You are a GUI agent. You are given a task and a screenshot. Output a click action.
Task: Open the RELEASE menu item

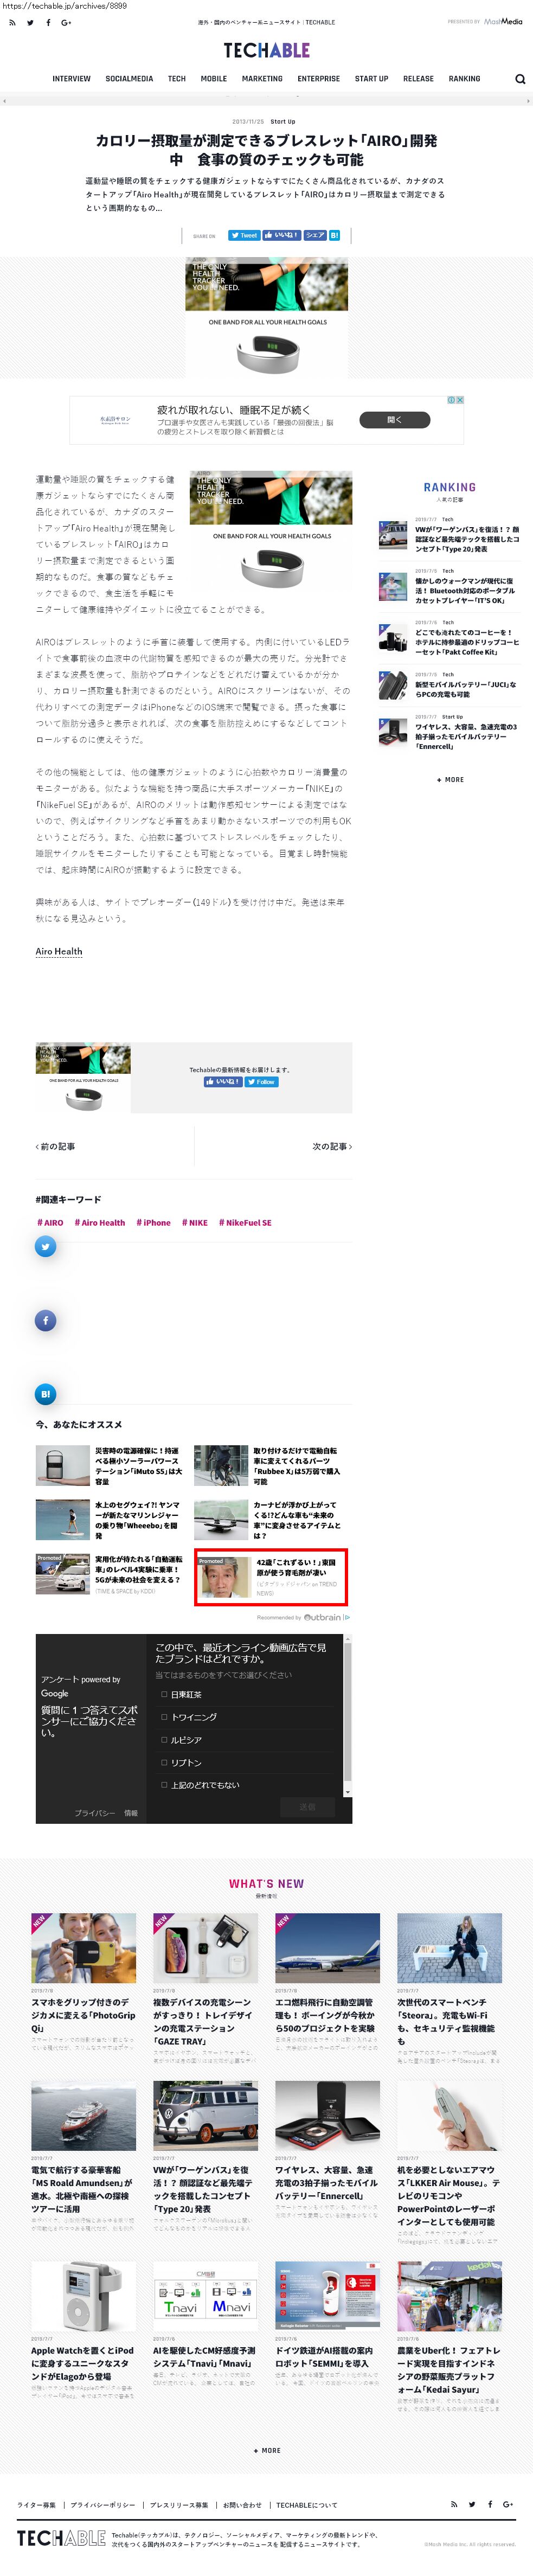(x=418, y=78)
